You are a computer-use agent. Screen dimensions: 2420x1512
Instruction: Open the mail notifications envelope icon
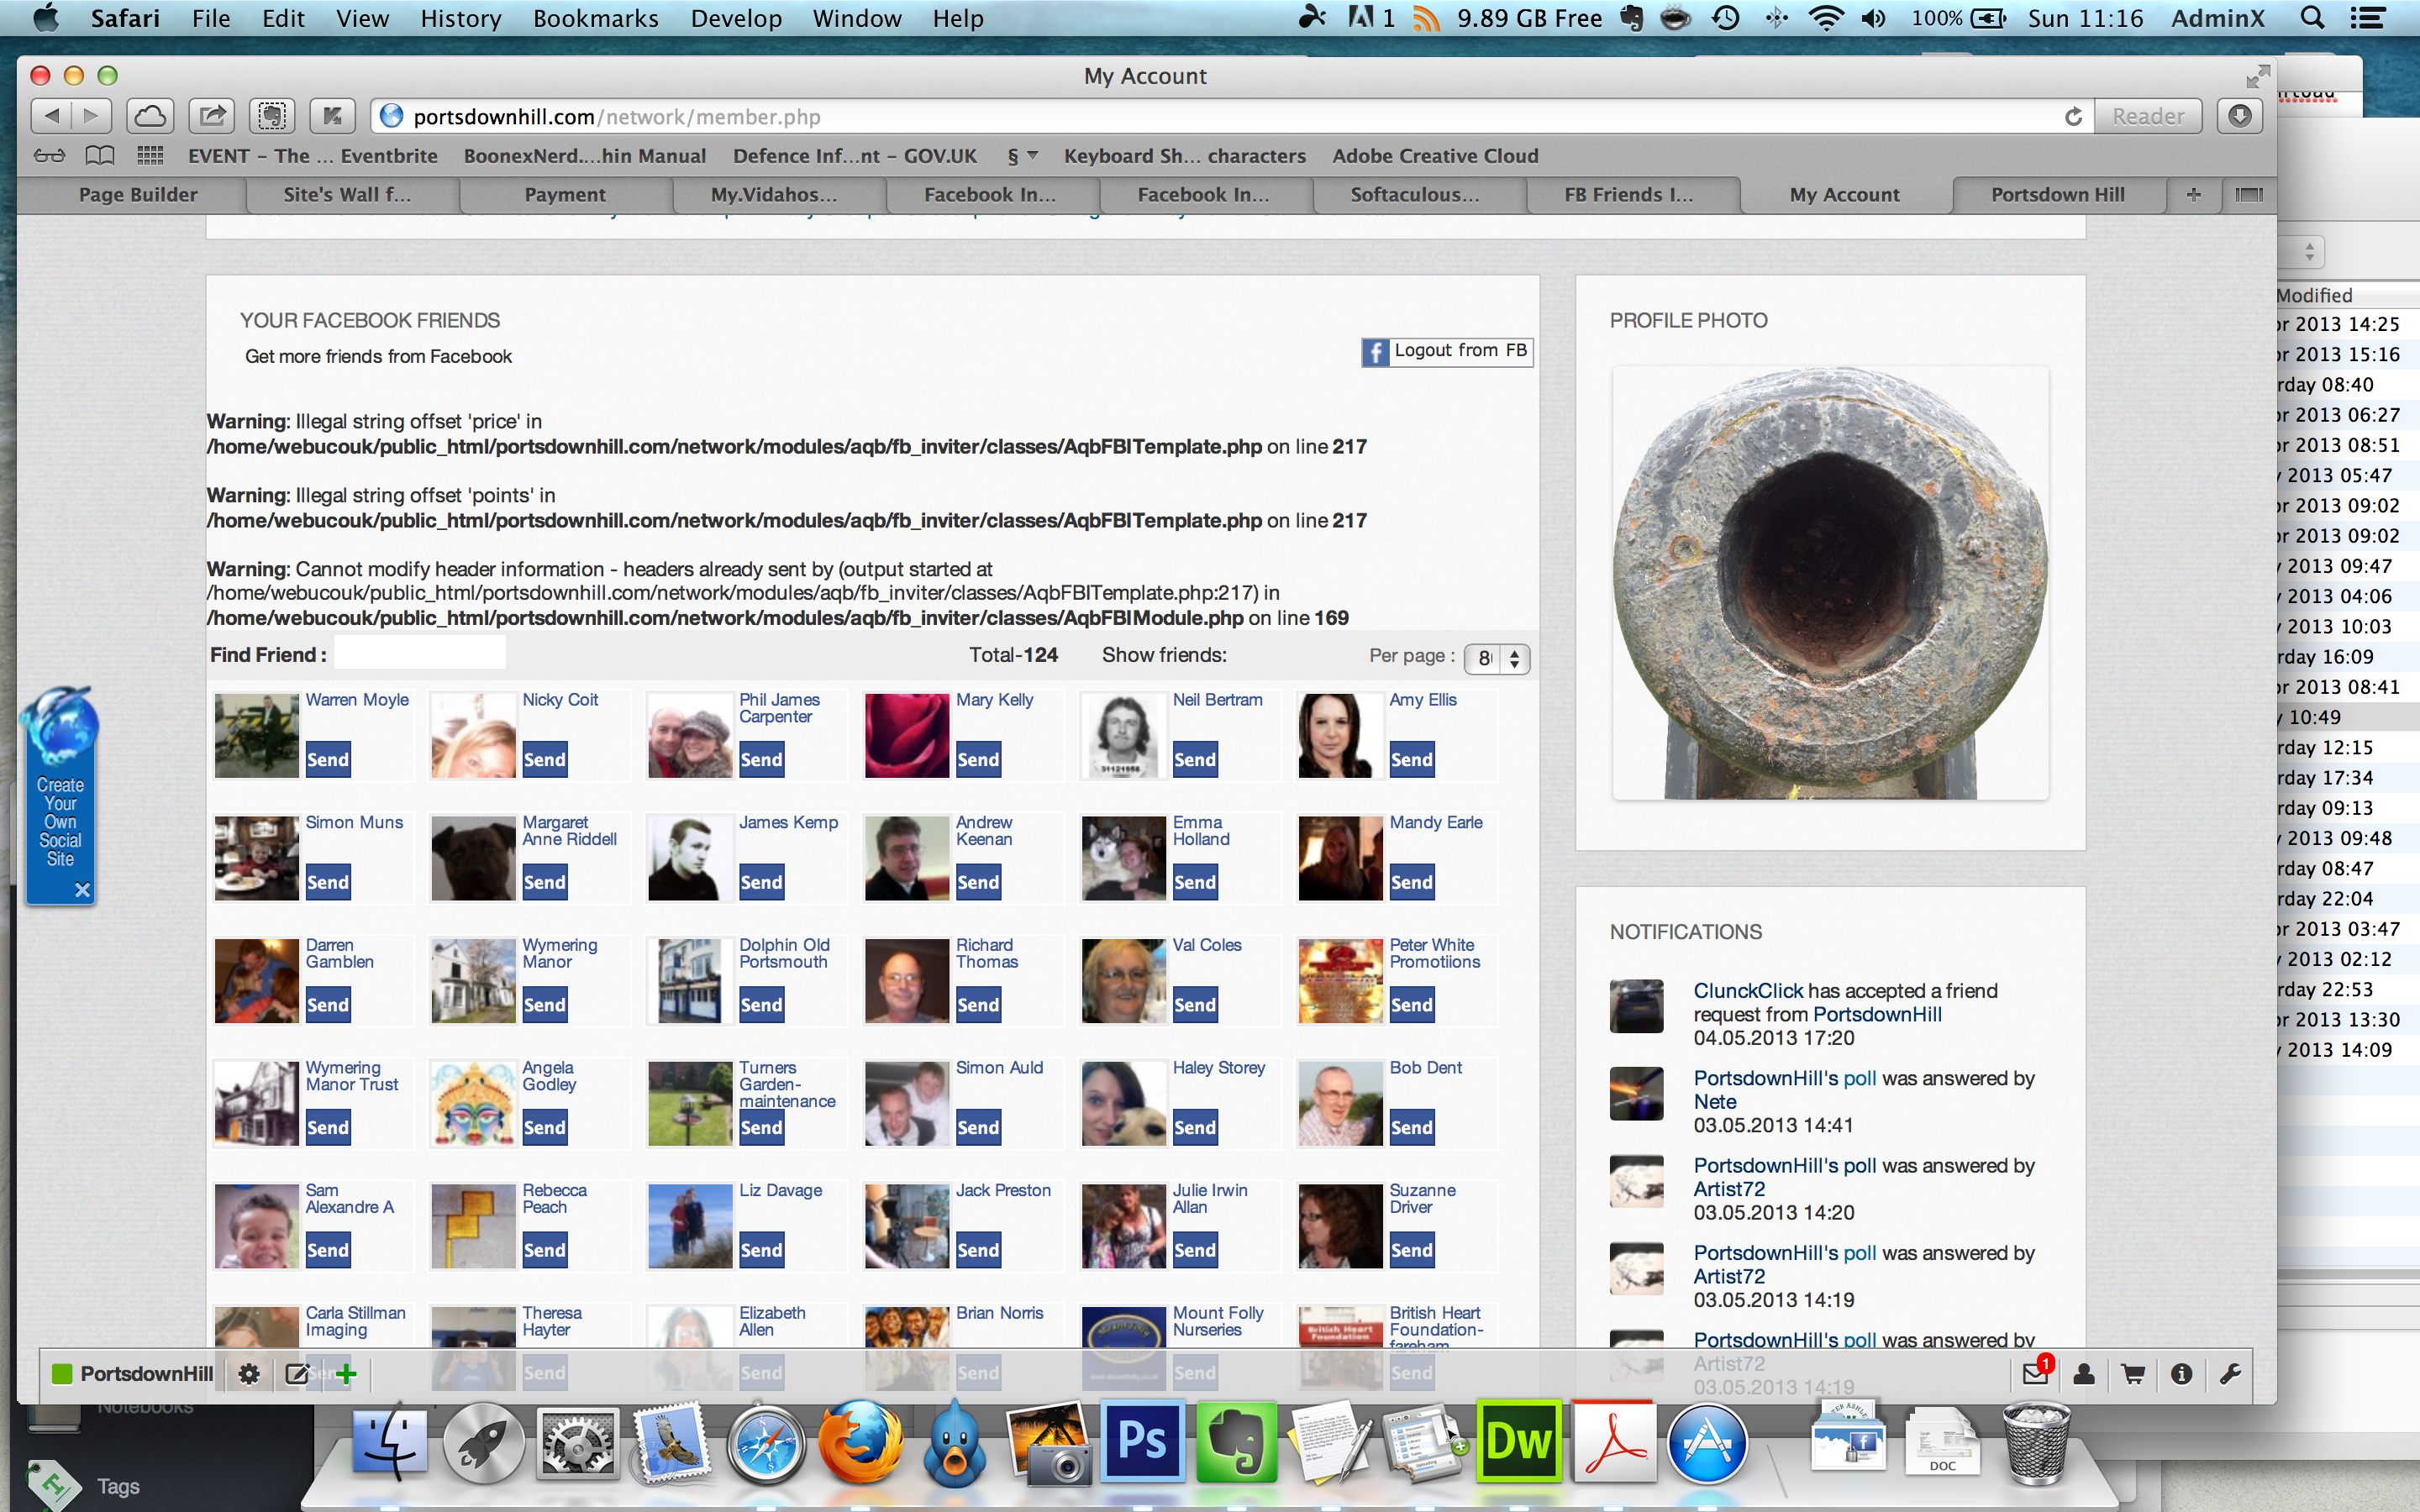(2034, 1374)
